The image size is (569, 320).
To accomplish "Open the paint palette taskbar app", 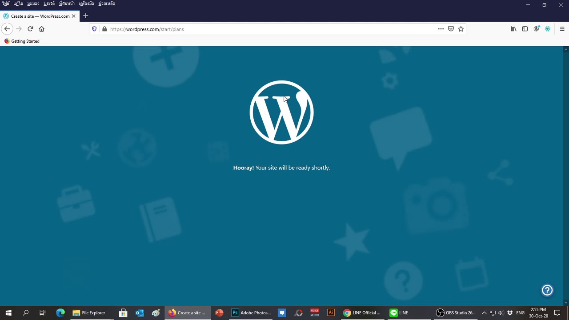I will [156, 313].
